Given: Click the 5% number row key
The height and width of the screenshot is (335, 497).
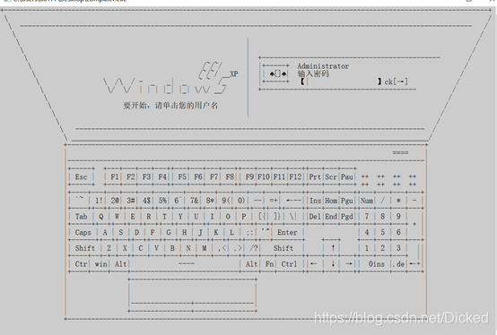Looking at the screenshot, I should pyautogui.click(x=162, y=201).
